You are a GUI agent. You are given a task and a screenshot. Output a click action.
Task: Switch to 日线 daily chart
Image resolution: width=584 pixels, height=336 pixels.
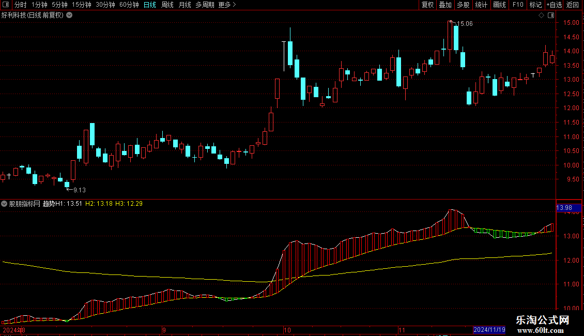(150, 5)
